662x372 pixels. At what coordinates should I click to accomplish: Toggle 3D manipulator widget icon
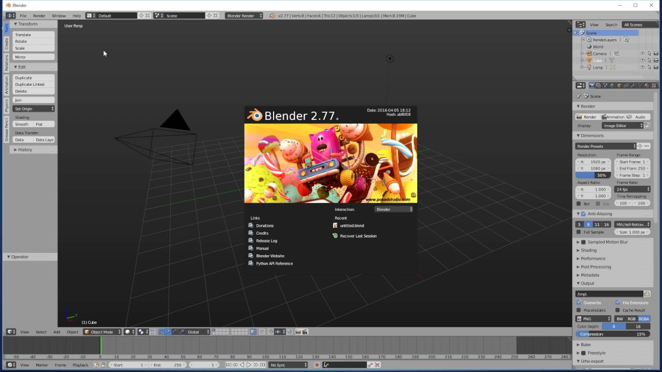coord(161,332)
